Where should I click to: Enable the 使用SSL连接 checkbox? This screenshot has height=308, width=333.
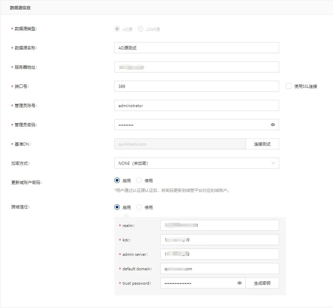[x=289, y=86]
